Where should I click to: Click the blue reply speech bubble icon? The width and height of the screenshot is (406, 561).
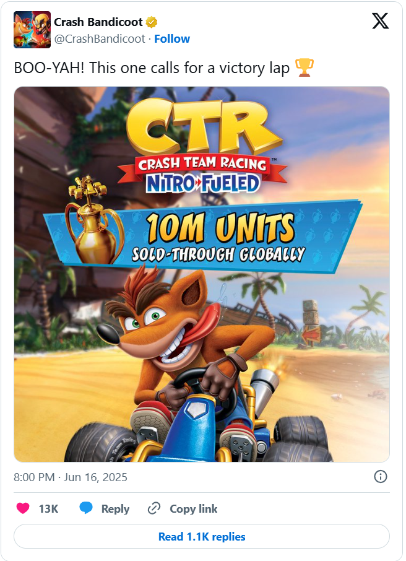click(x=86, y=509)
